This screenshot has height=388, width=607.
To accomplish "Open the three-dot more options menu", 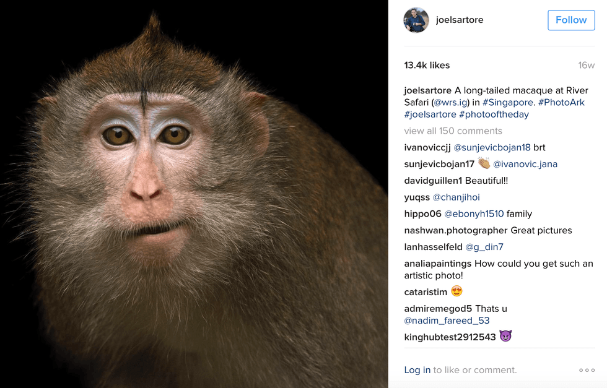I will [x=587, y=370].
